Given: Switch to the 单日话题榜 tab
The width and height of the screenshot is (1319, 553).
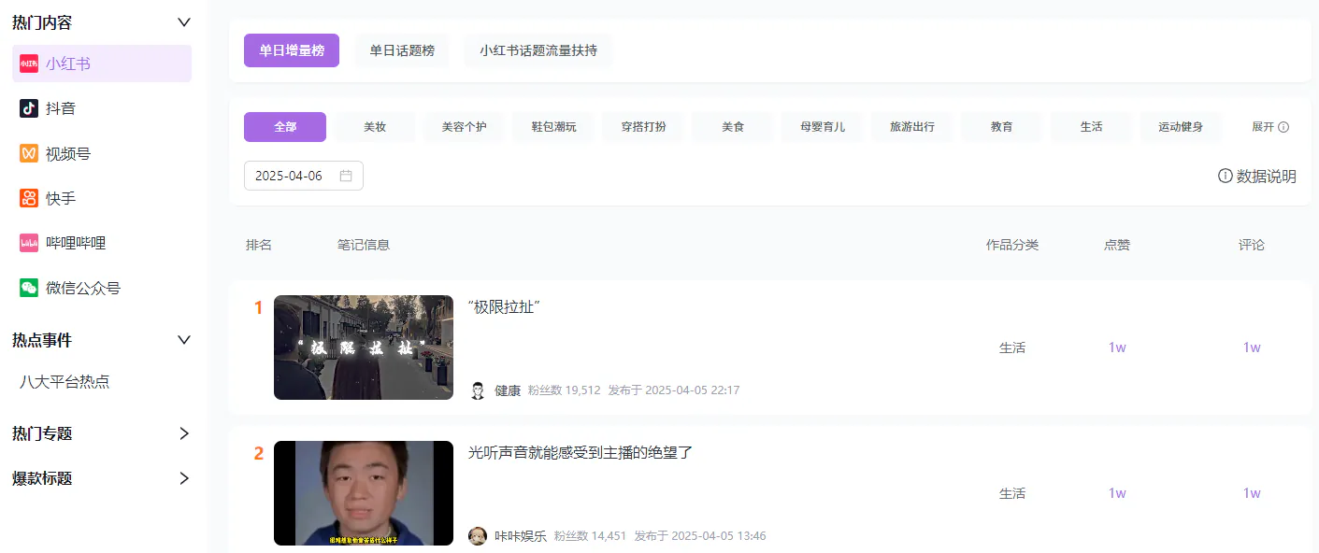Looking at the screenshot, I should tap(401, 51).
